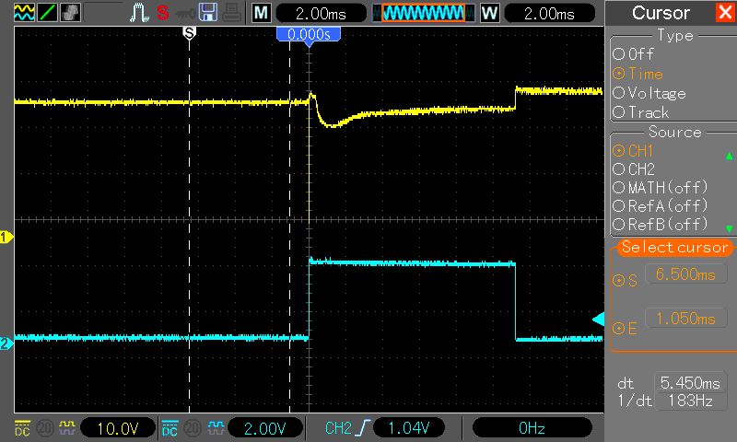Image resolution: width=737 pixels, height=442 pixels.
Task: Click the waveform memory overview bar
Action: pyautogui.click(x=423, y=13)
